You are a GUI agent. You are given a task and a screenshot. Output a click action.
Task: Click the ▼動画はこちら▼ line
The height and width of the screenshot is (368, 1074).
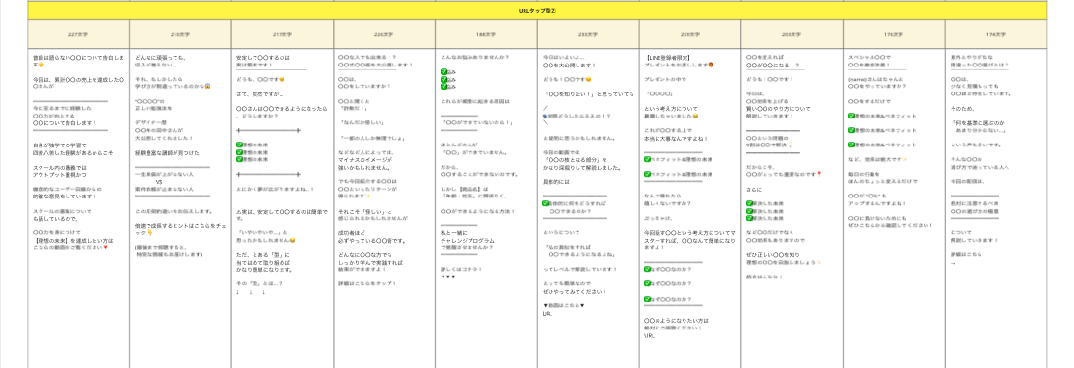tap(564, 305)
